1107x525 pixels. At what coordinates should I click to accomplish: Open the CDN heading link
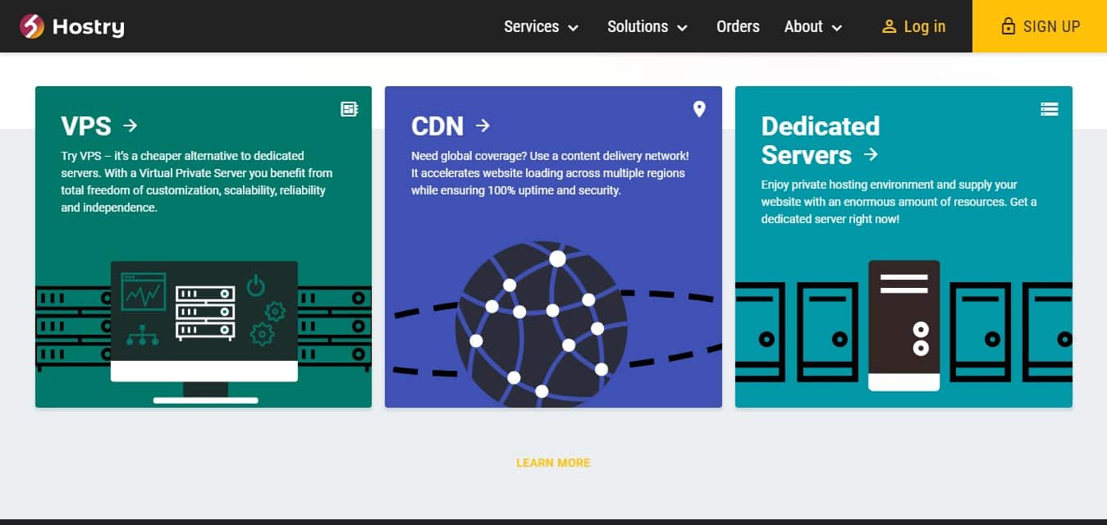click(437, 126)
